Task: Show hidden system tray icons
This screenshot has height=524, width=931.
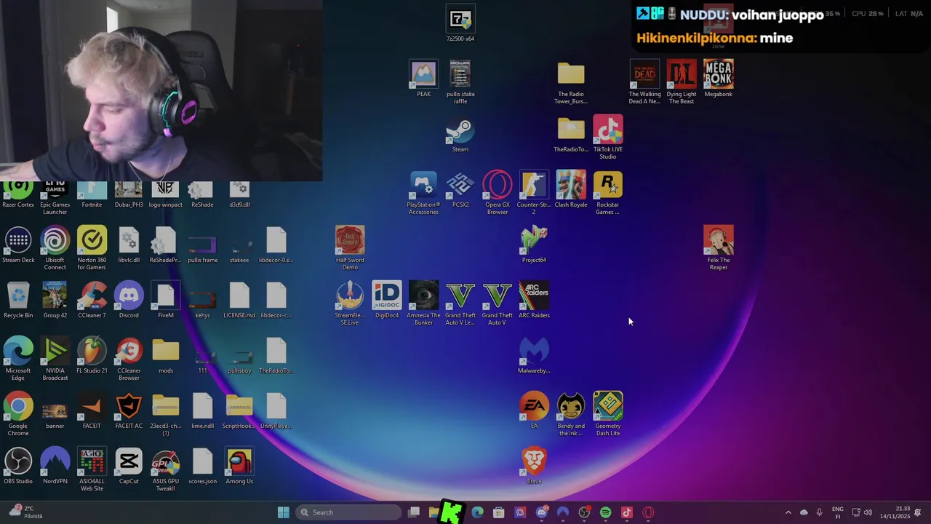Action: 788,512
